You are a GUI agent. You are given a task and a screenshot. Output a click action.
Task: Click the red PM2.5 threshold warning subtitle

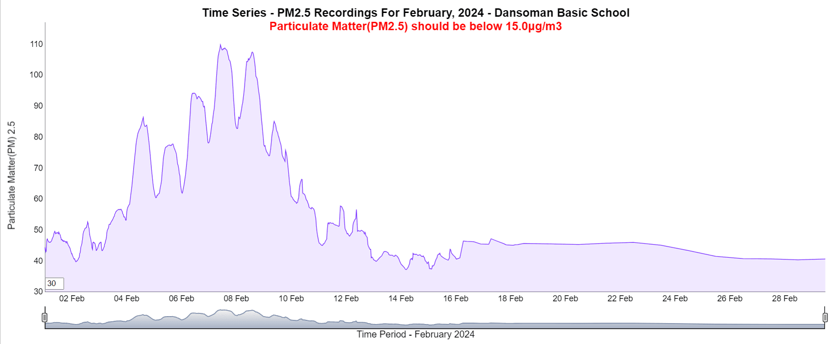(416, 26)
